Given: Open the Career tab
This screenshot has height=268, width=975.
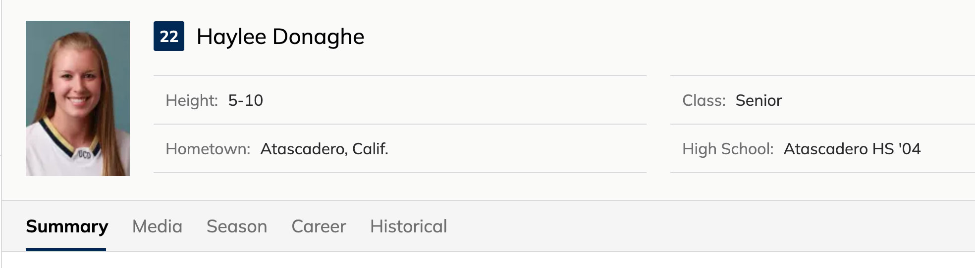Looking at the screenshot, I should [x=319, y=226].
